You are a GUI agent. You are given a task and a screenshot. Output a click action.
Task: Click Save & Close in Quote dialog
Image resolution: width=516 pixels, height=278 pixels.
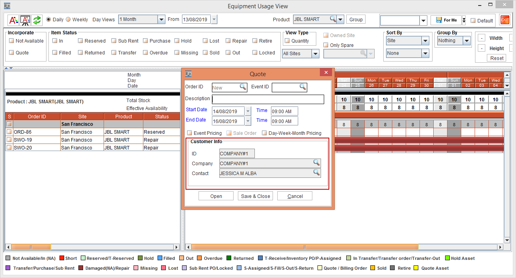pyautogui.click(x=256, y=196)
